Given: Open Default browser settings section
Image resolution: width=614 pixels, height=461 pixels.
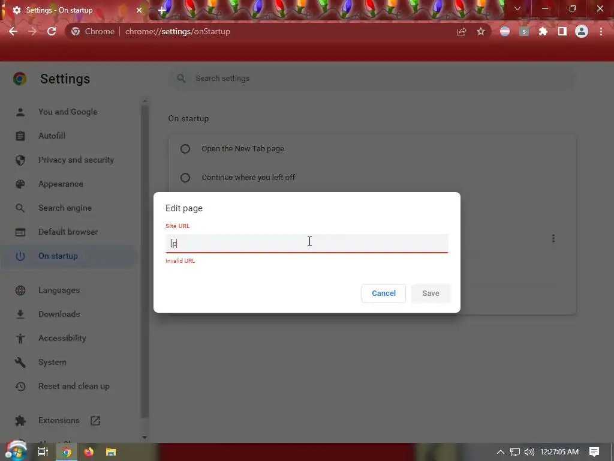Looking at the screenshot, I should [68, 232].
